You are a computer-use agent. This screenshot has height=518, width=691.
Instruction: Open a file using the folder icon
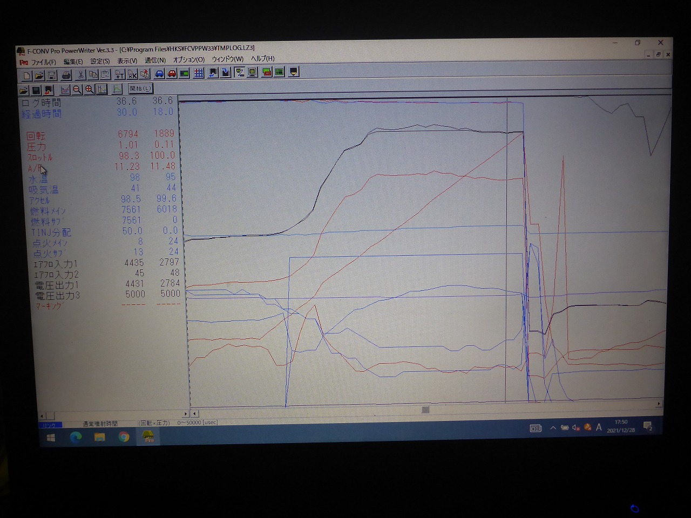tap(39, 75)
